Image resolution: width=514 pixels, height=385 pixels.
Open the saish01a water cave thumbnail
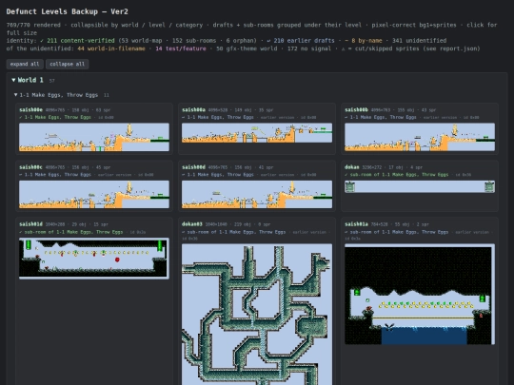[x=420, y=294]
